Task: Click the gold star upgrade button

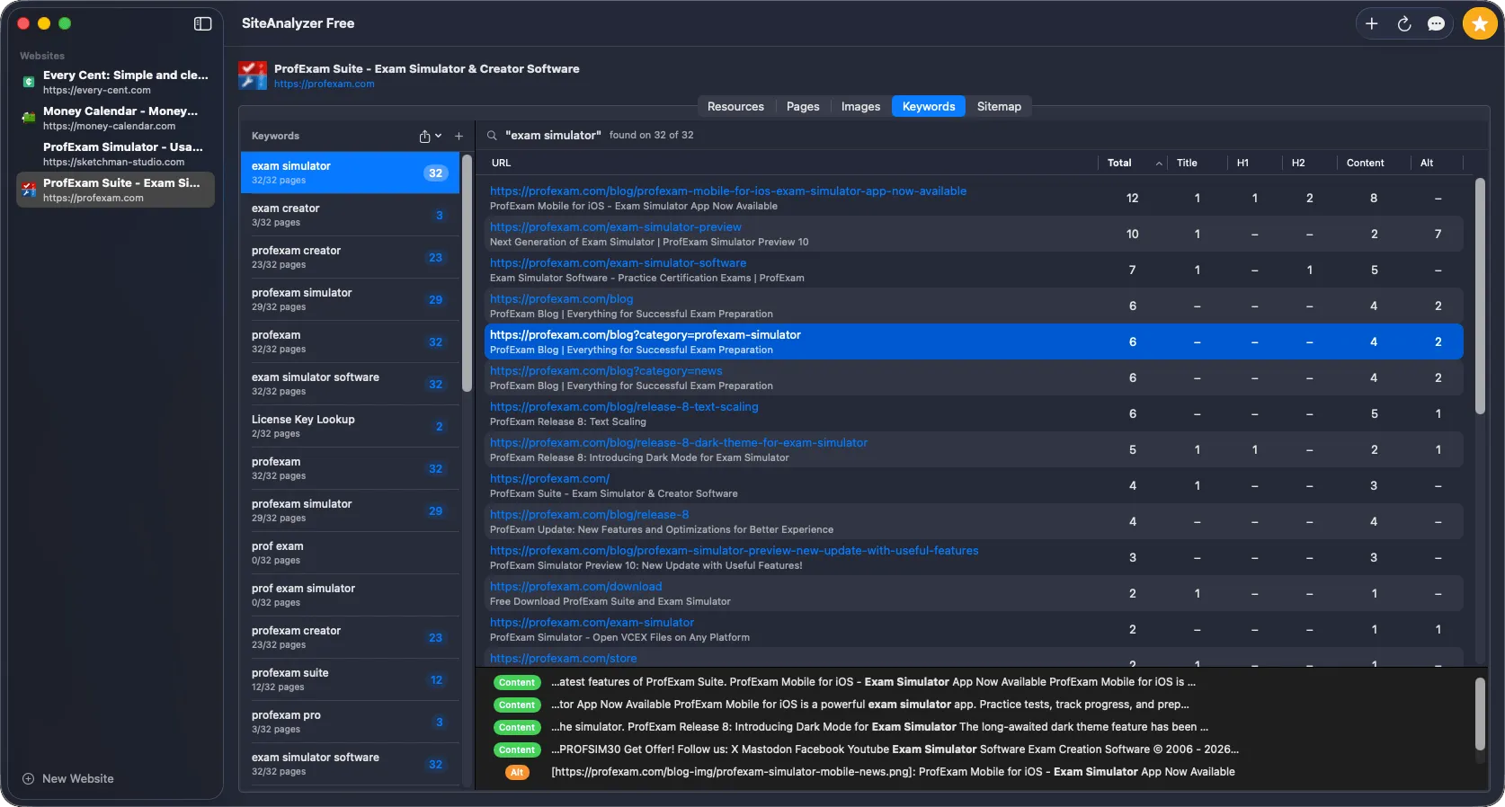Action: (x=1479, y=24)
